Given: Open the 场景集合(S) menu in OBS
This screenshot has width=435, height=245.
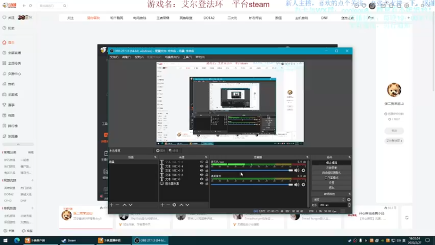Looking at the screenshot, I should 172,57.
